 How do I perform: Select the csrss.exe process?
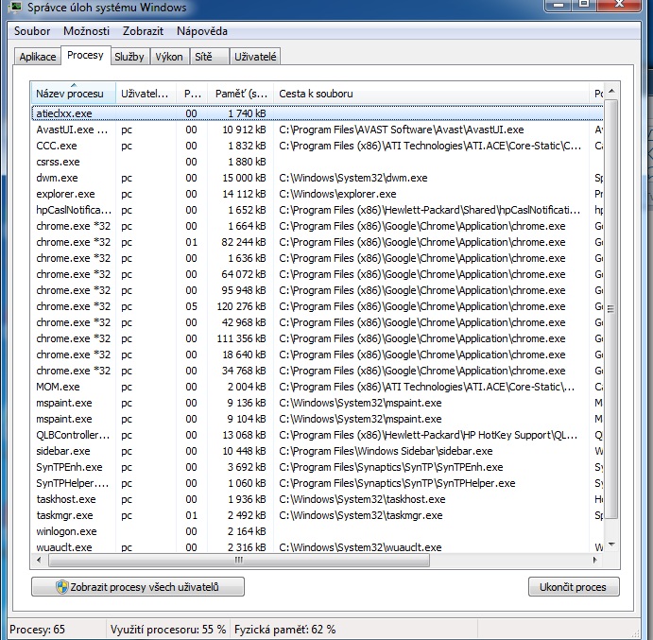coord(318,162)
